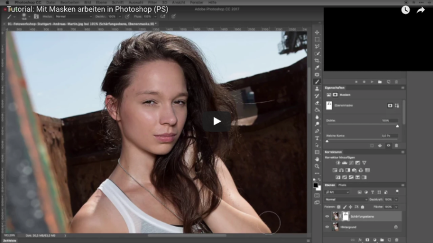Select the Hand tool
This screenshot has height=243, width=433.
(317, 159)
